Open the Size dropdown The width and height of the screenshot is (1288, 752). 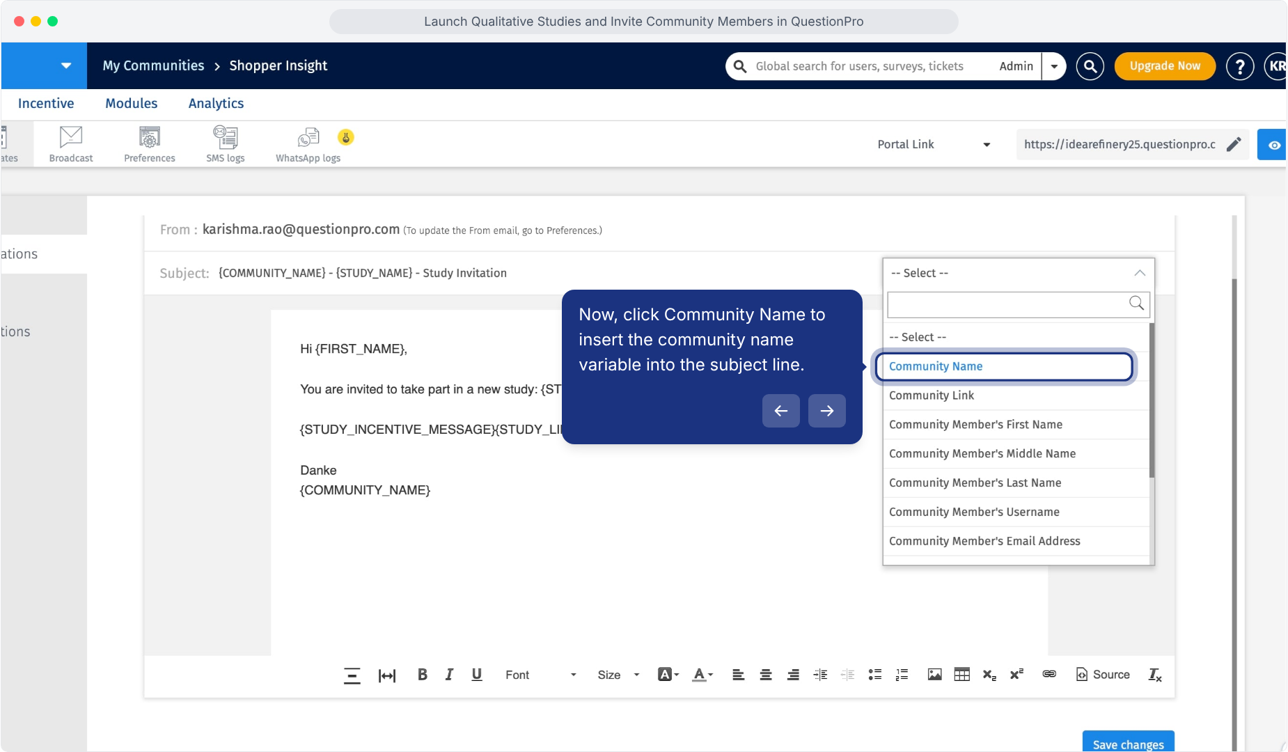pyautogui.click(x=618, y=675)
